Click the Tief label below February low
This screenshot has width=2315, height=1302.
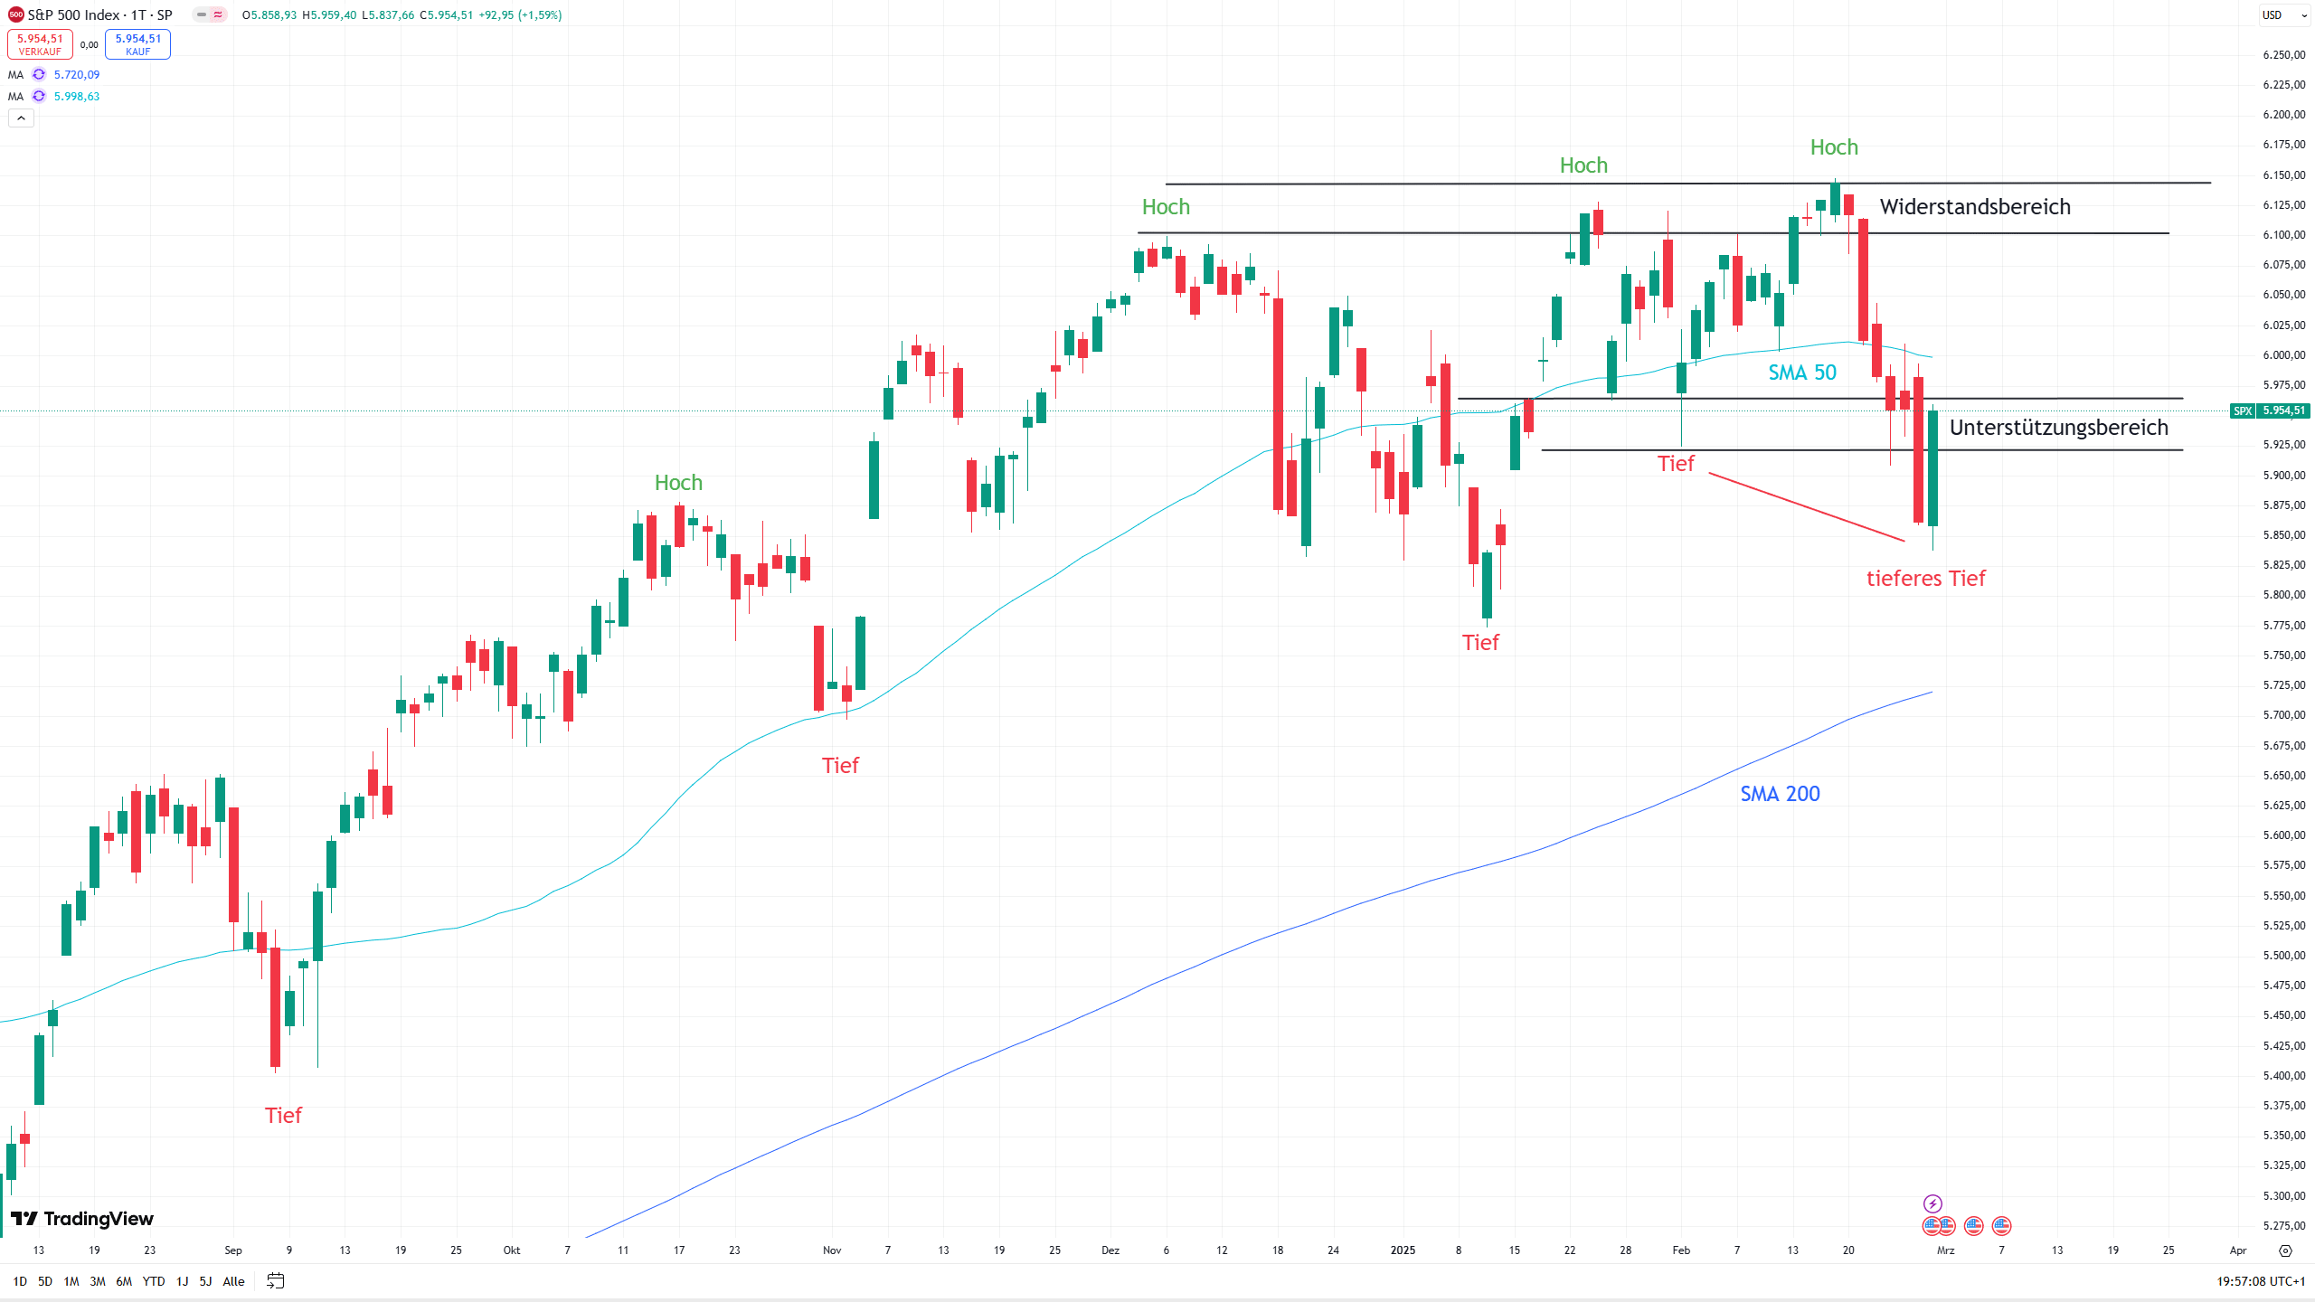tap(1676, 464)
